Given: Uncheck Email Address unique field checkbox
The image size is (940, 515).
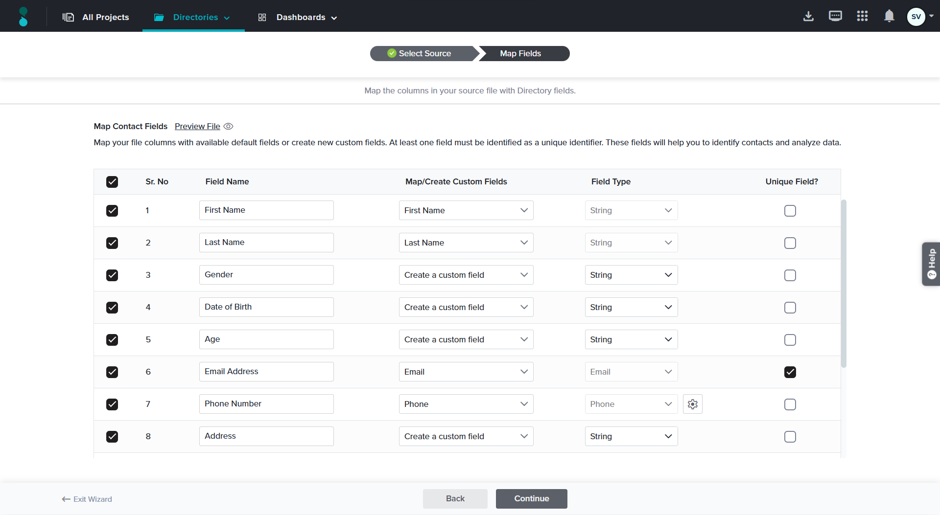Looking at the screenshot, I should [x=790, y=372].
